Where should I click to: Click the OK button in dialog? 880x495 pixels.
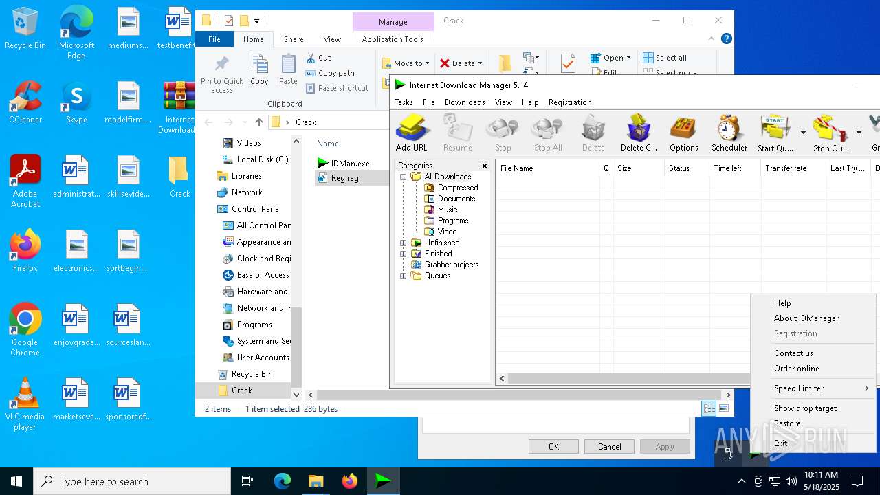(x=553, y=447)
